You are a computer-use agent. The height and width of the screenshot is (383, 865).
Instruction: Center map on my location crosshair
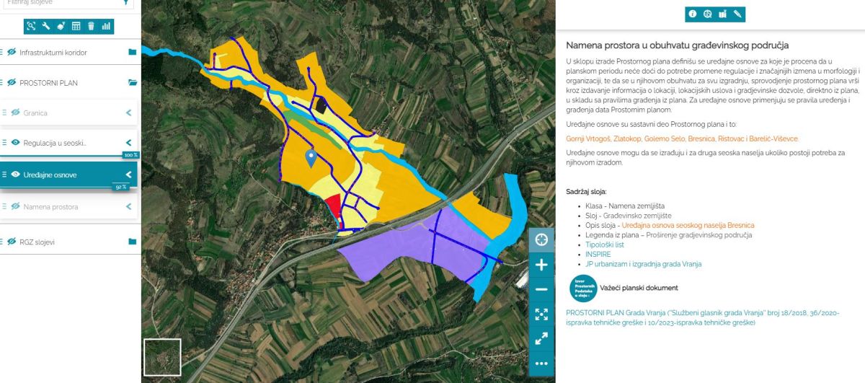pyautogui.click(x=541, y=239)
